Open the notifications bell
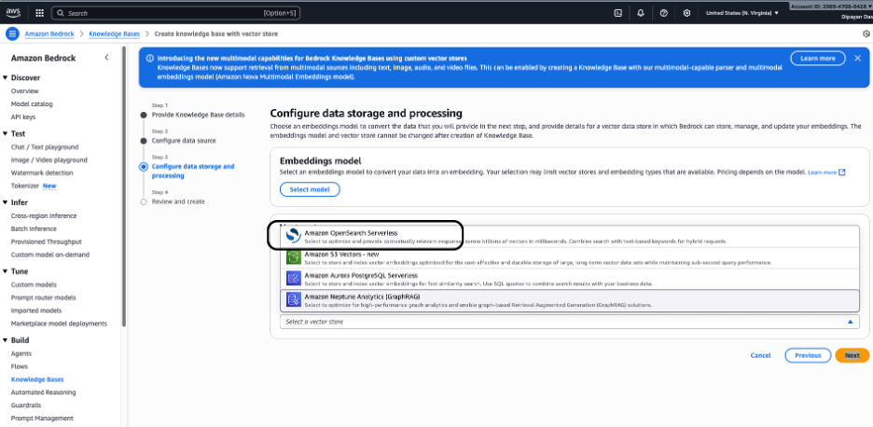The height and width of the screenshot is (427, 873). (x=641, y=13)
